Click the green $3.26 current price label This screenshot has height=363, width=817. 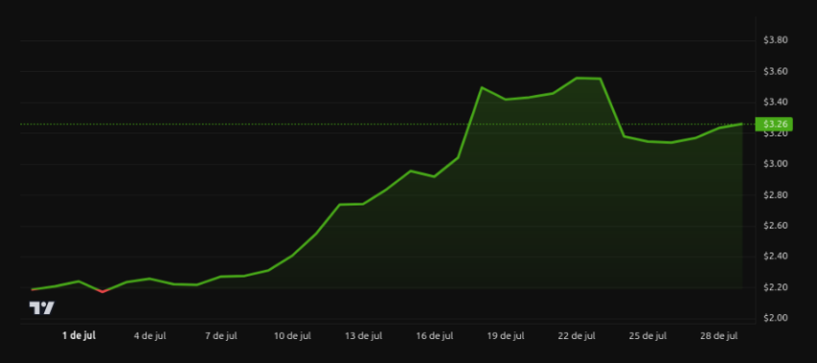(x=774, y=124)
